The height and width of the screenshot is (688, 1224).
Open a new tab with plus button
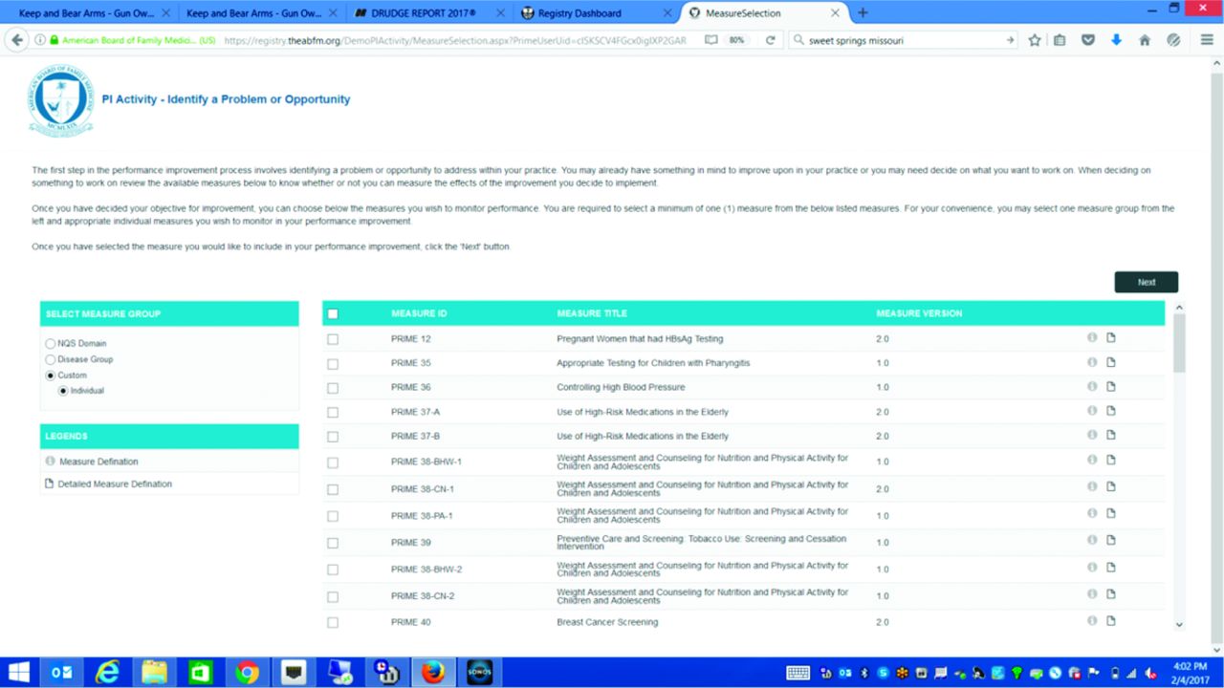point(863,12)
